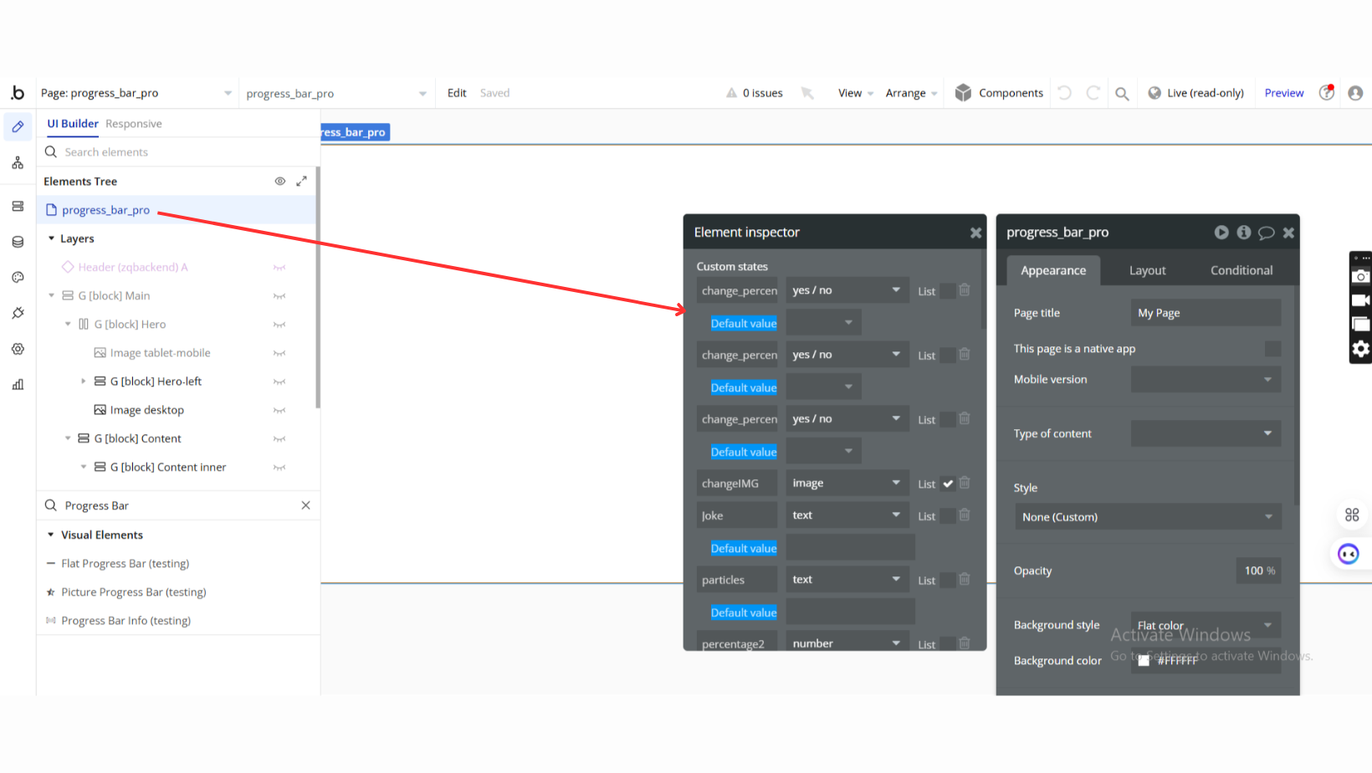Open the Plugins icon in left sidebar
The image size is (1372, 773).
point(18,313)
